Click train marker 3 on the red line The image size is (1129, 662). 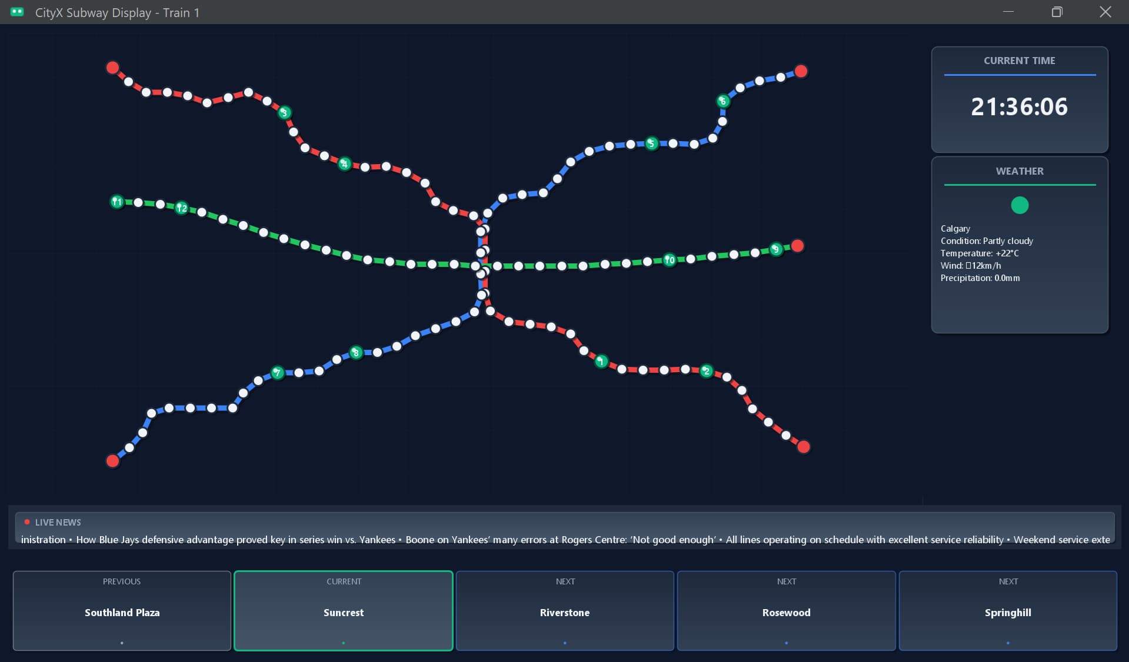[284, 112]
